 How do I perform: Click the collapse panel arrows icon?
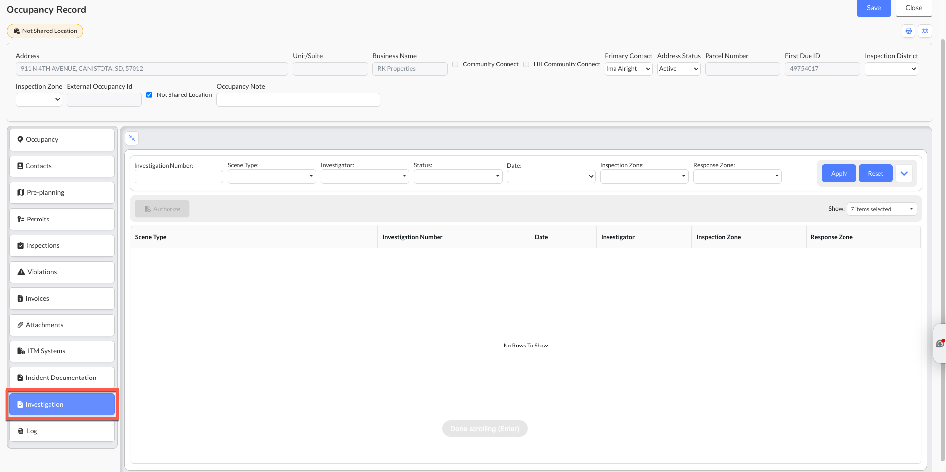click(x=132, y=138)
